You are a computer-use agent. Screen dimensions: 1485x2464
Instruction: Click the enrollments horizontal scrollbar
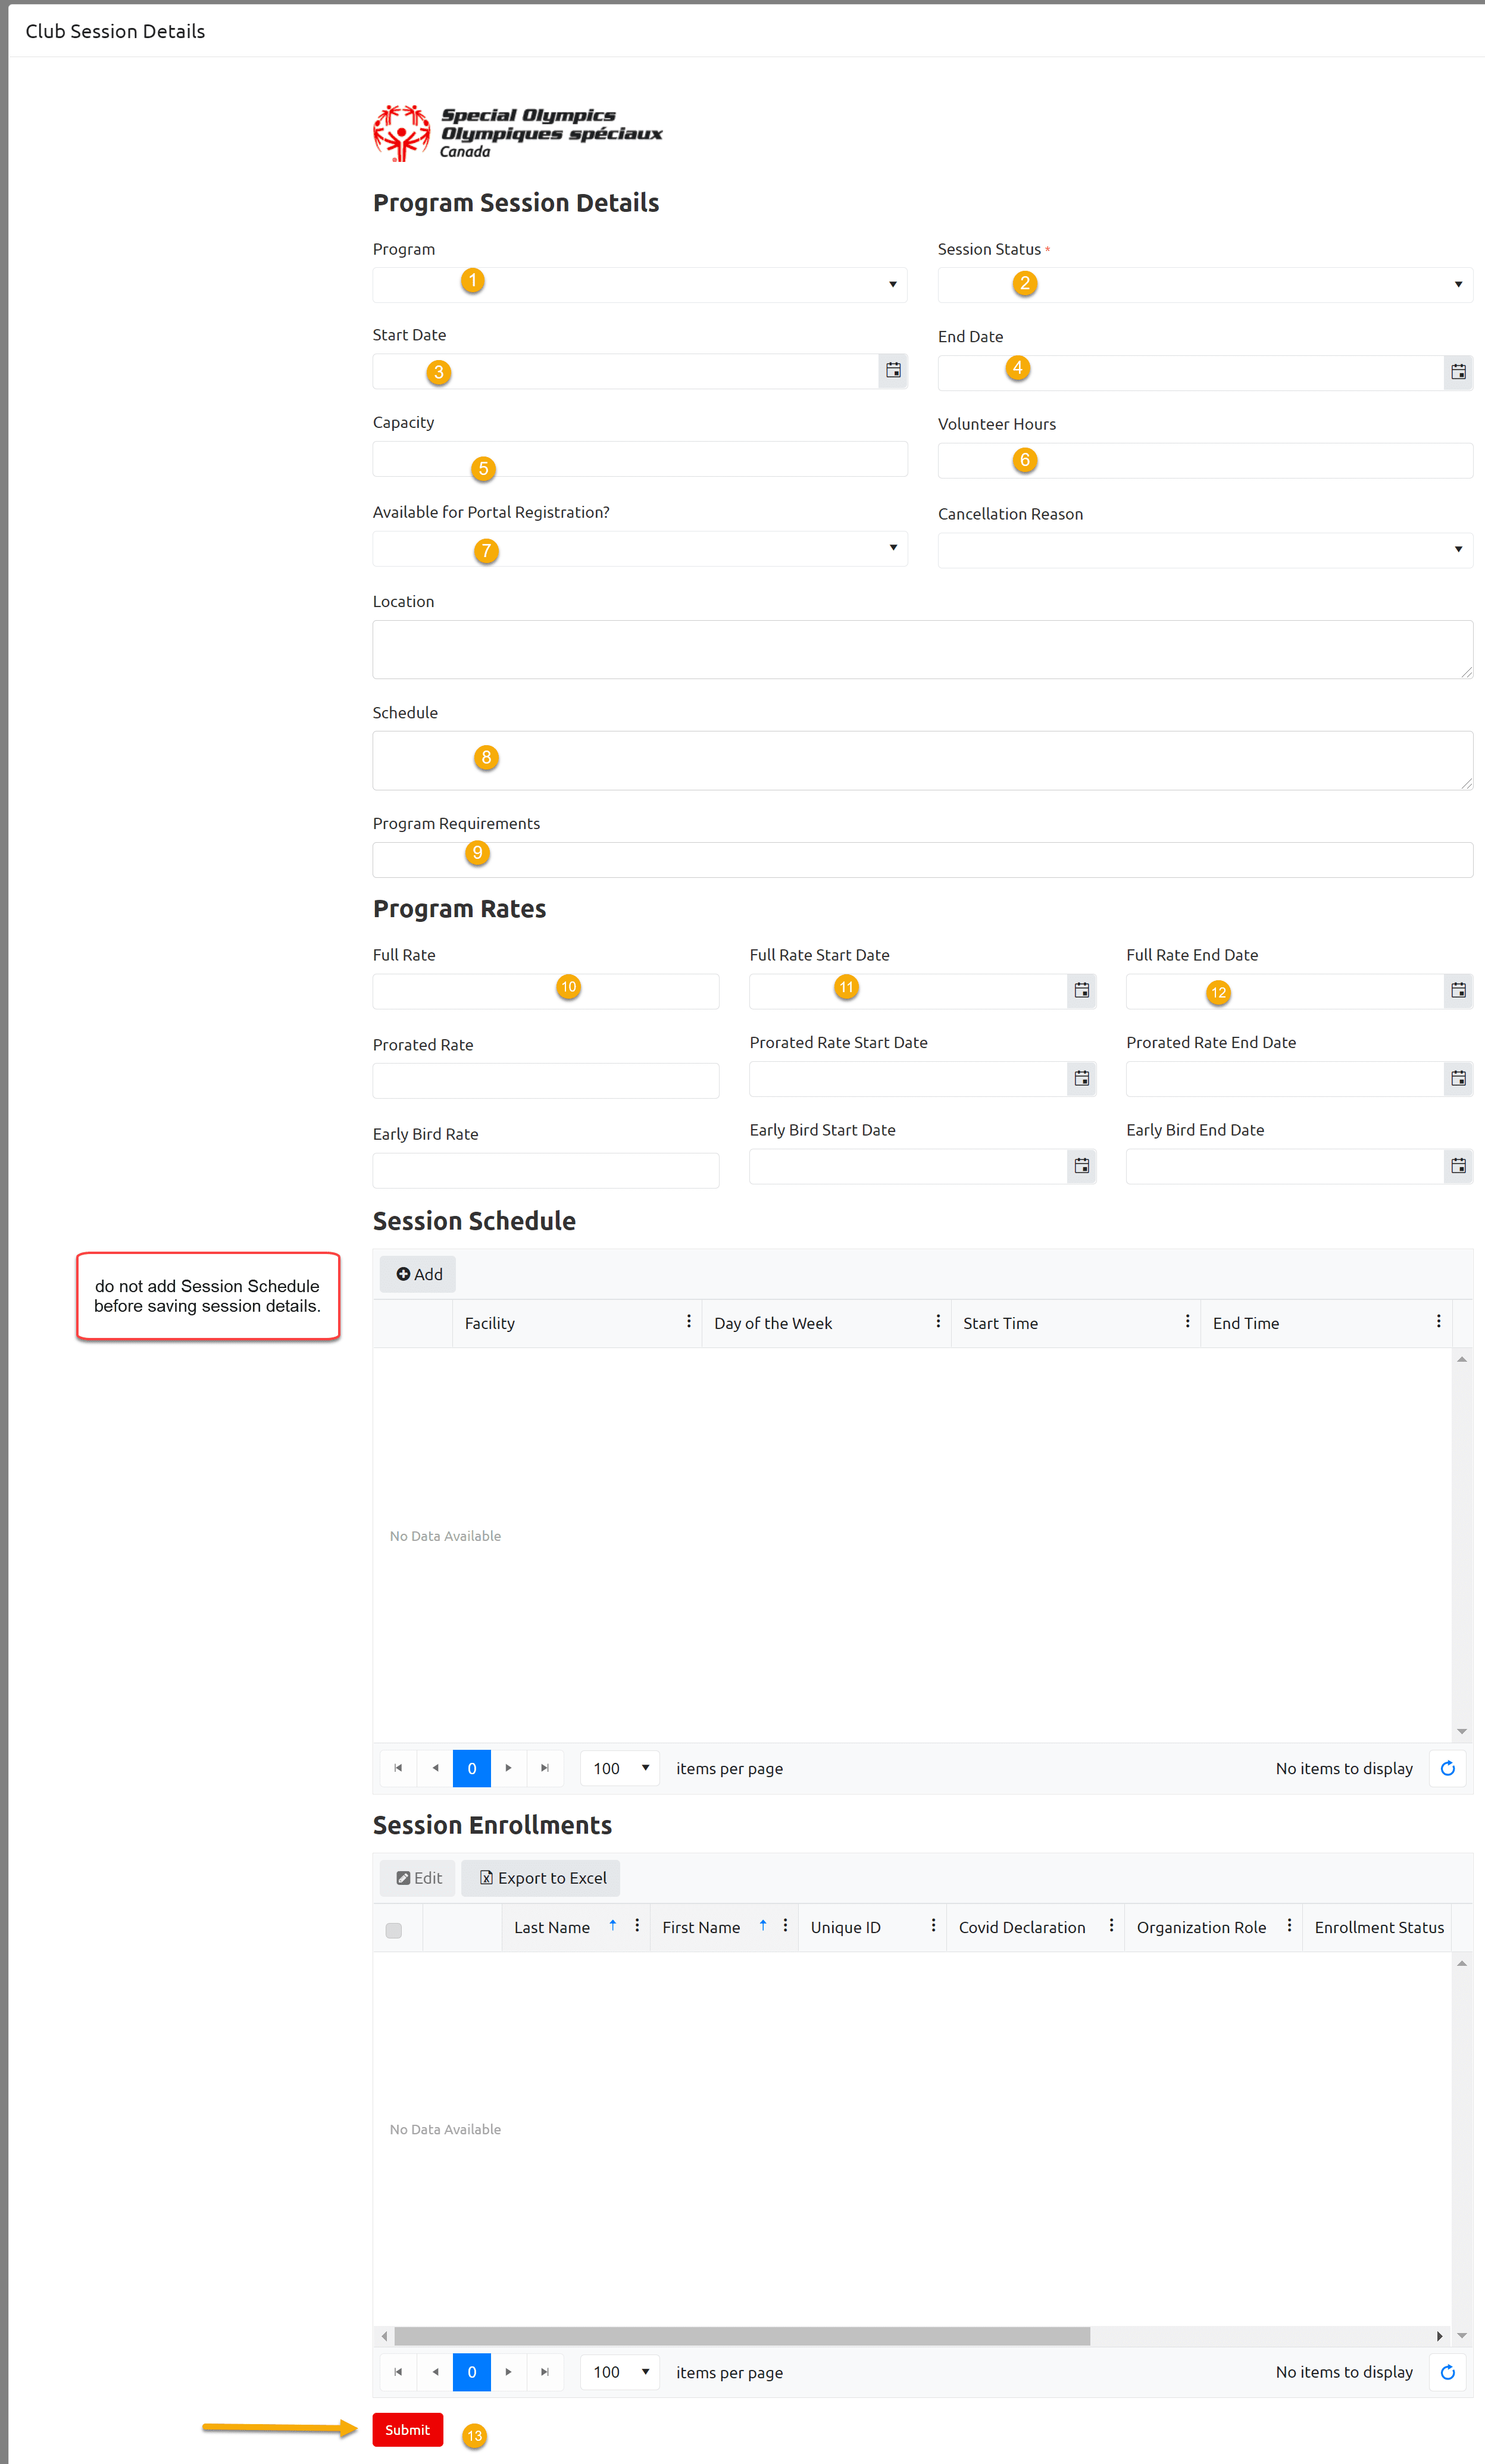coord(742,2336)
